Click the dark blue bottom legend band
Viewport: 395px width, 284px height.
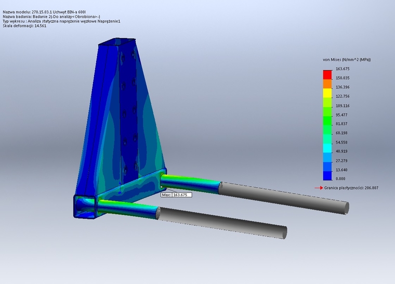tap(327, 176)
